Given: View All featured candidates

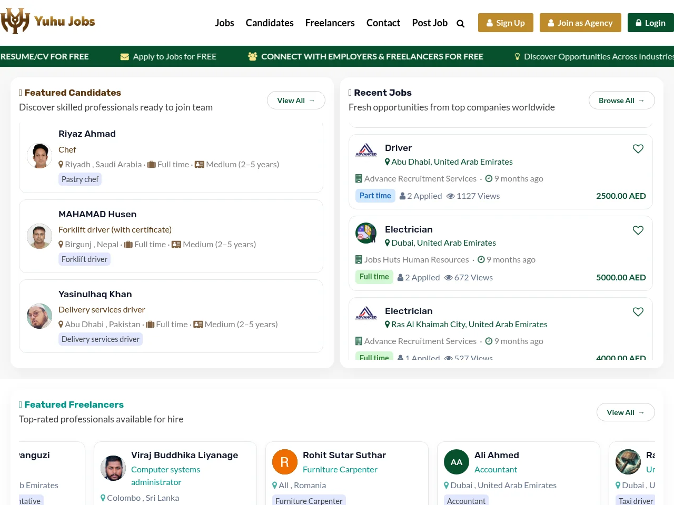Looking at the screenshot, I should (296, 100).
